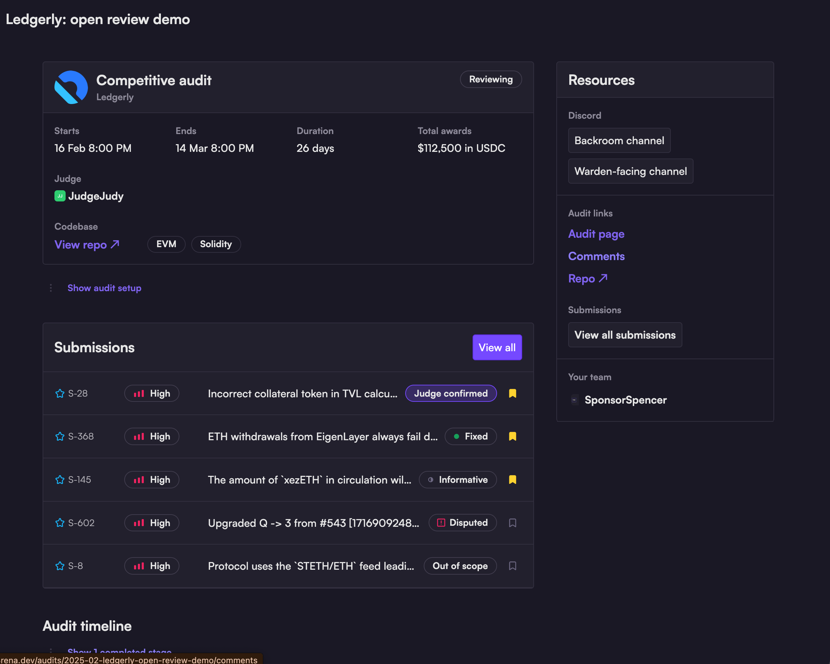Open the Audit page link
Screen dimensions: 830x664
point(596,234)
